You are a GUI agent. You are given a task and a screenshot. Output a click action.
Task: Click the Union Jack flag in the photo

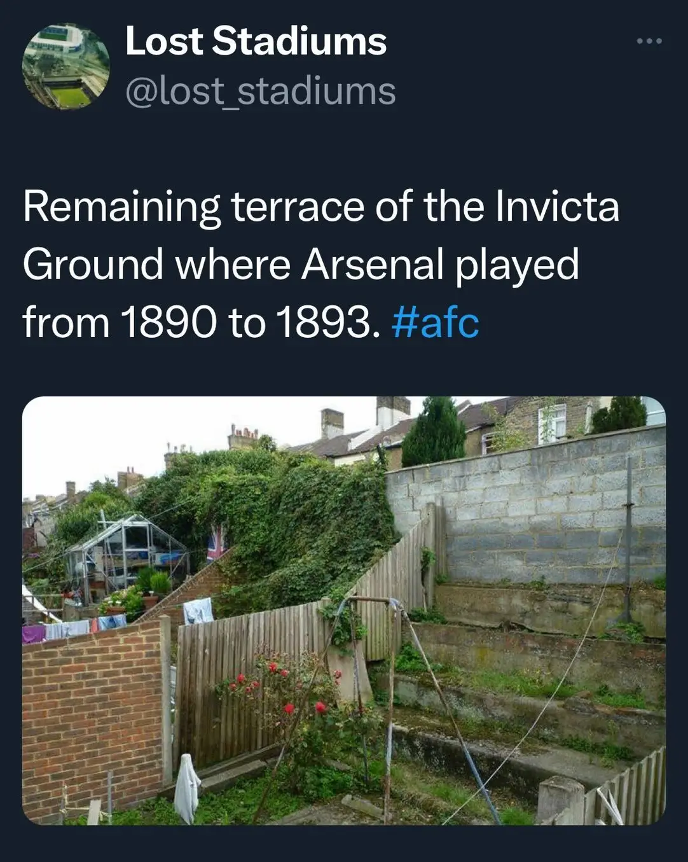[x=216, y=543]
